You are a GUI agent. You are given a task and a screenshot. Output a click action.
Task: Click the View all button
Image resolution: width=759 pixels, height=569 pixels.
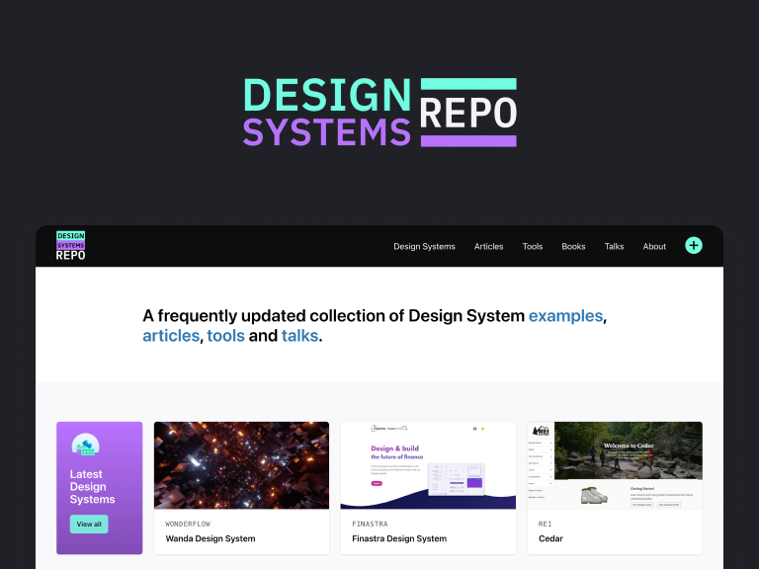(89, 524)
